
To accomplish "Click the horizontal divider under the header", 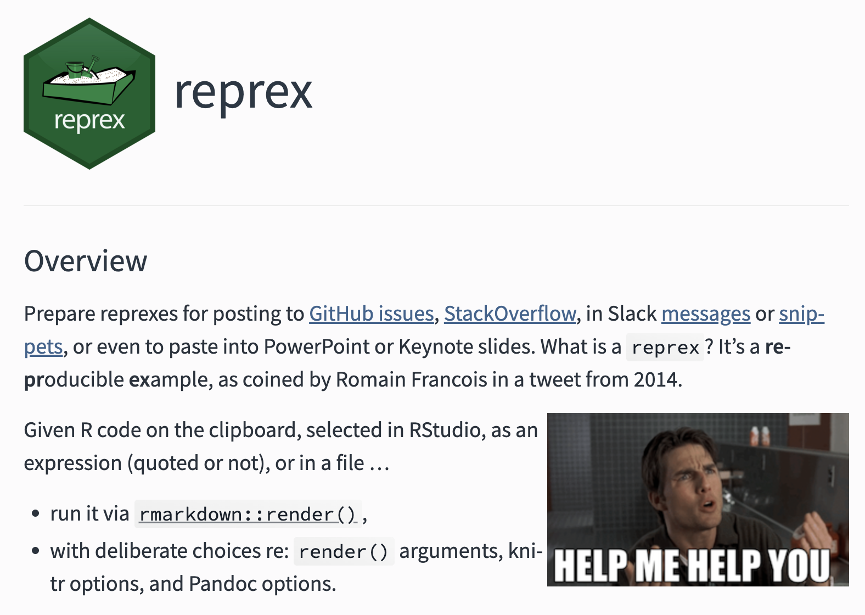I will (x=436, y=205).
